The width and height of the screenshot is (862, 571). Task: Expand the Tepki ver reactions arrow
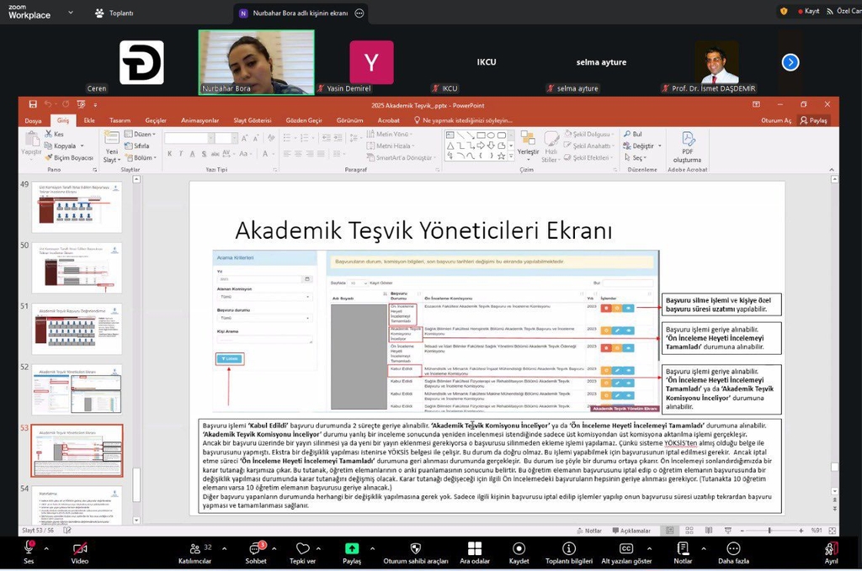tap(321, 548)
